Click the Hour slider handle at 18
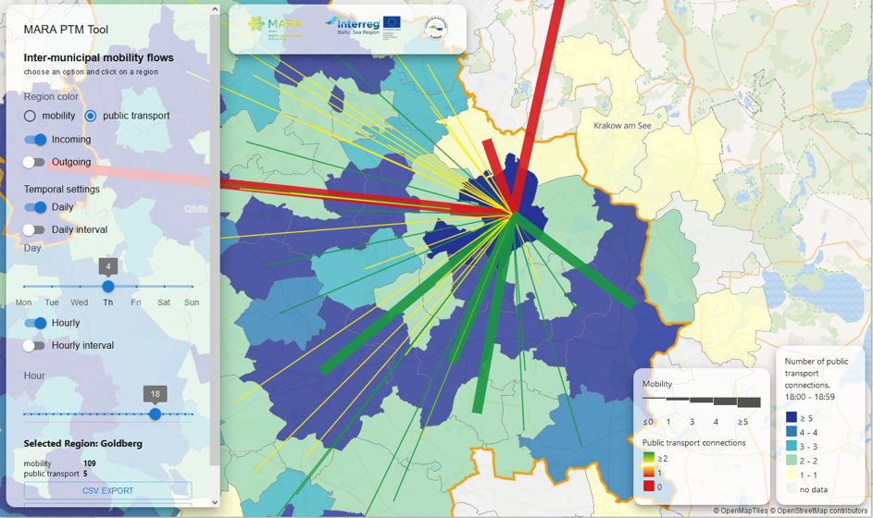Screen dimensions: 873x518 coord(156,414)
